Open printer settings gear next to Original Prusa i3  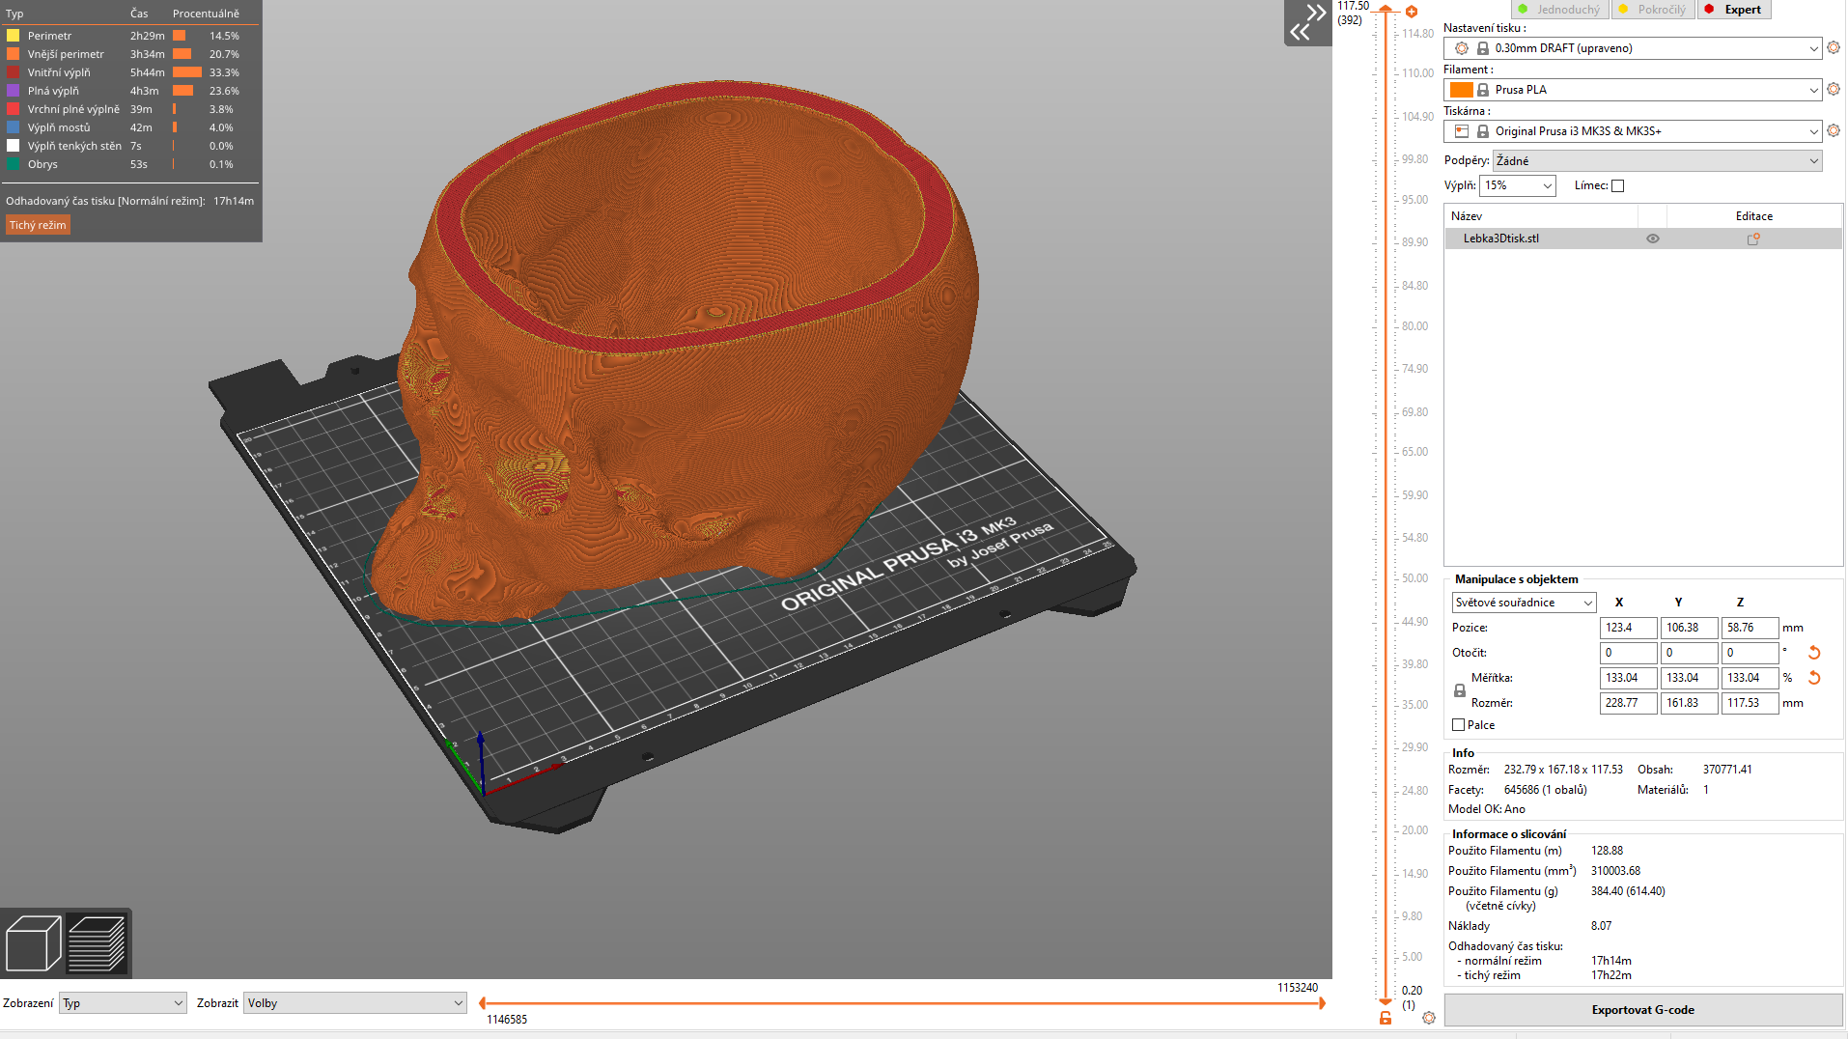tap(1834, 130)
